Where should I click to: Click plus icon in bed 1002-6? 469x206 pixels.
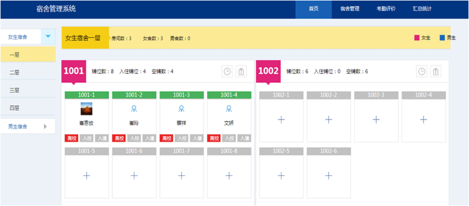329,176
